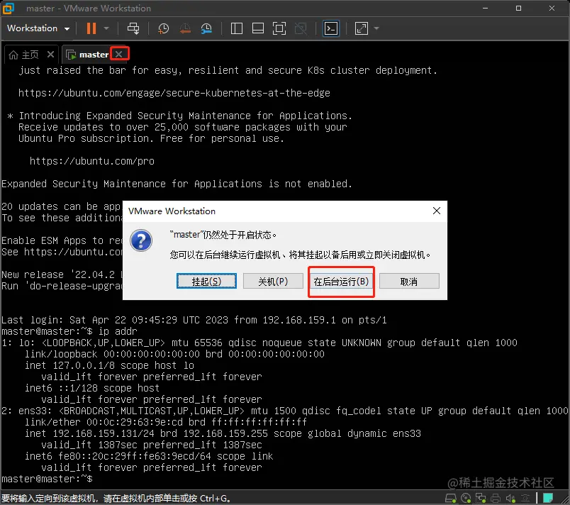The width and height of the screenshot is (570, 505).
Task: Enter full screen mode
Action: tap(279, 28)
